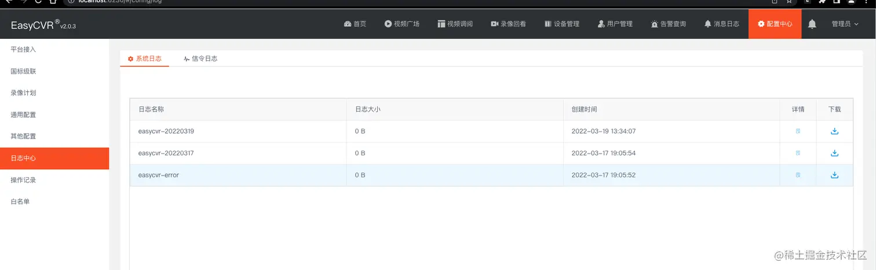Open the 首页 home page
The image size is (876, 270).
click(x=355, y=24)
